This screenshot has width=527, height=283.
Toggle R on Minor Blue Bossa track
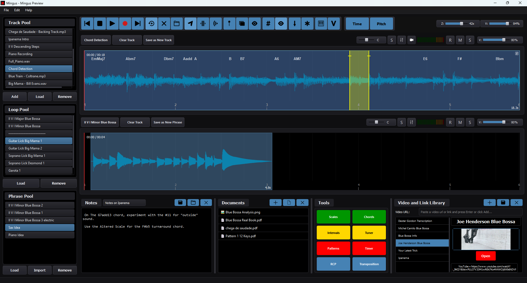[x=450, y=122]
